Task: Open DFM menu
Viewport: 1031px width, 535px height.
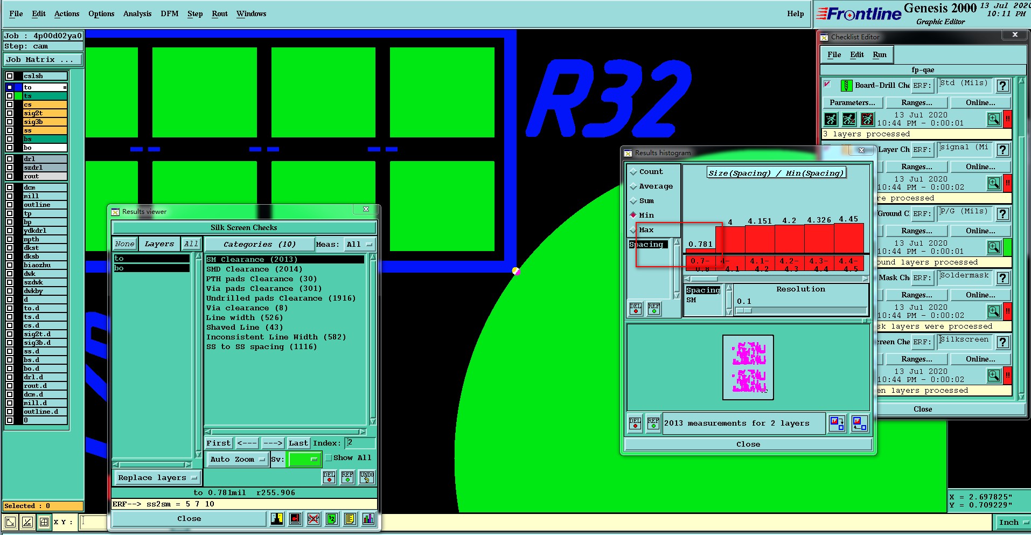Action: [169, 13]
